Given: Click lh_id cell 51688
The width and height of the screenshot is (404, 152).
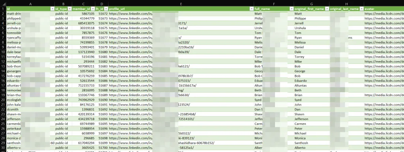Looking at the screenshot, I should (102, 90).
